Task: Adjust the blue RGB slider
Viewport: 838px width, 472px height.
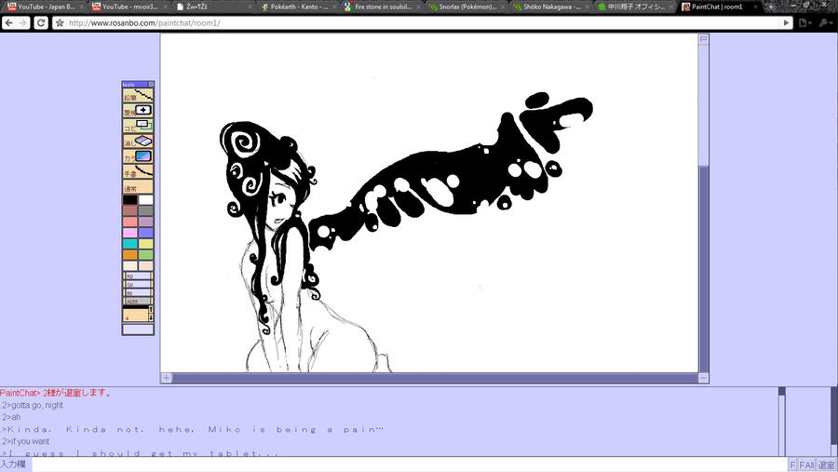Action: (x=138, y=292)
